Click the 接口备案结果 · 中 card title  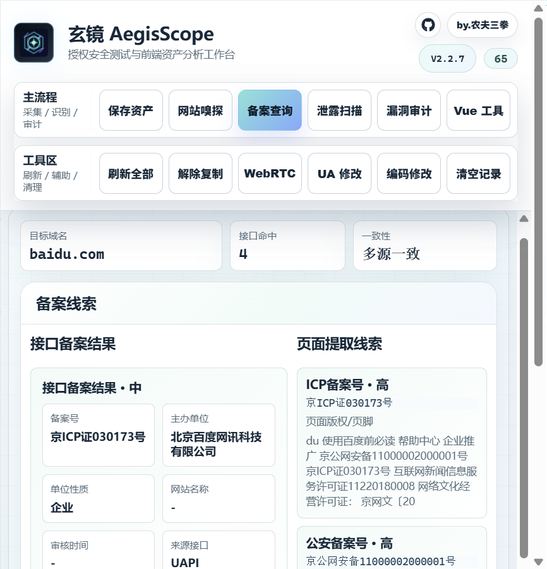[x=92, y=388]
